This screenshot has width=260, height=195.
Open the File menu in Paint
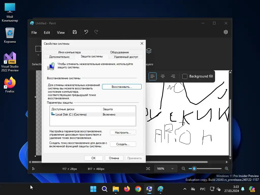(x=34, y=32)
